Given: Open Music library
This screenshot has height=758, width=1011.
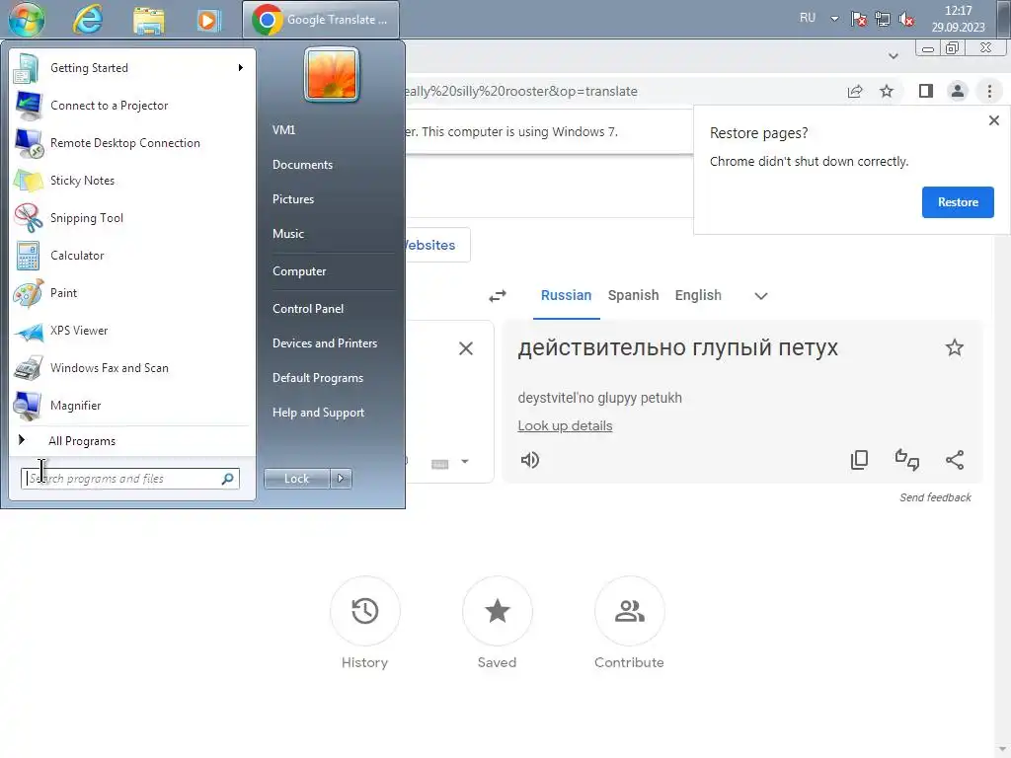Looking at the screenshot, I should pyautogui.click(x=287, y=233).
